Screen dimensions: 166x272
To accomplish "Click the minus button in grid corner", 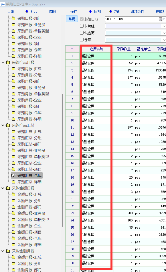I will pos(72,49).
